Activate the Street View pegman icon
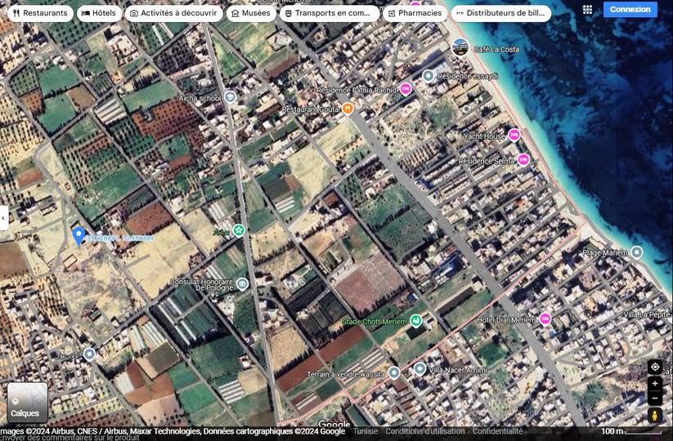673x441 pixels. (654, 416)
